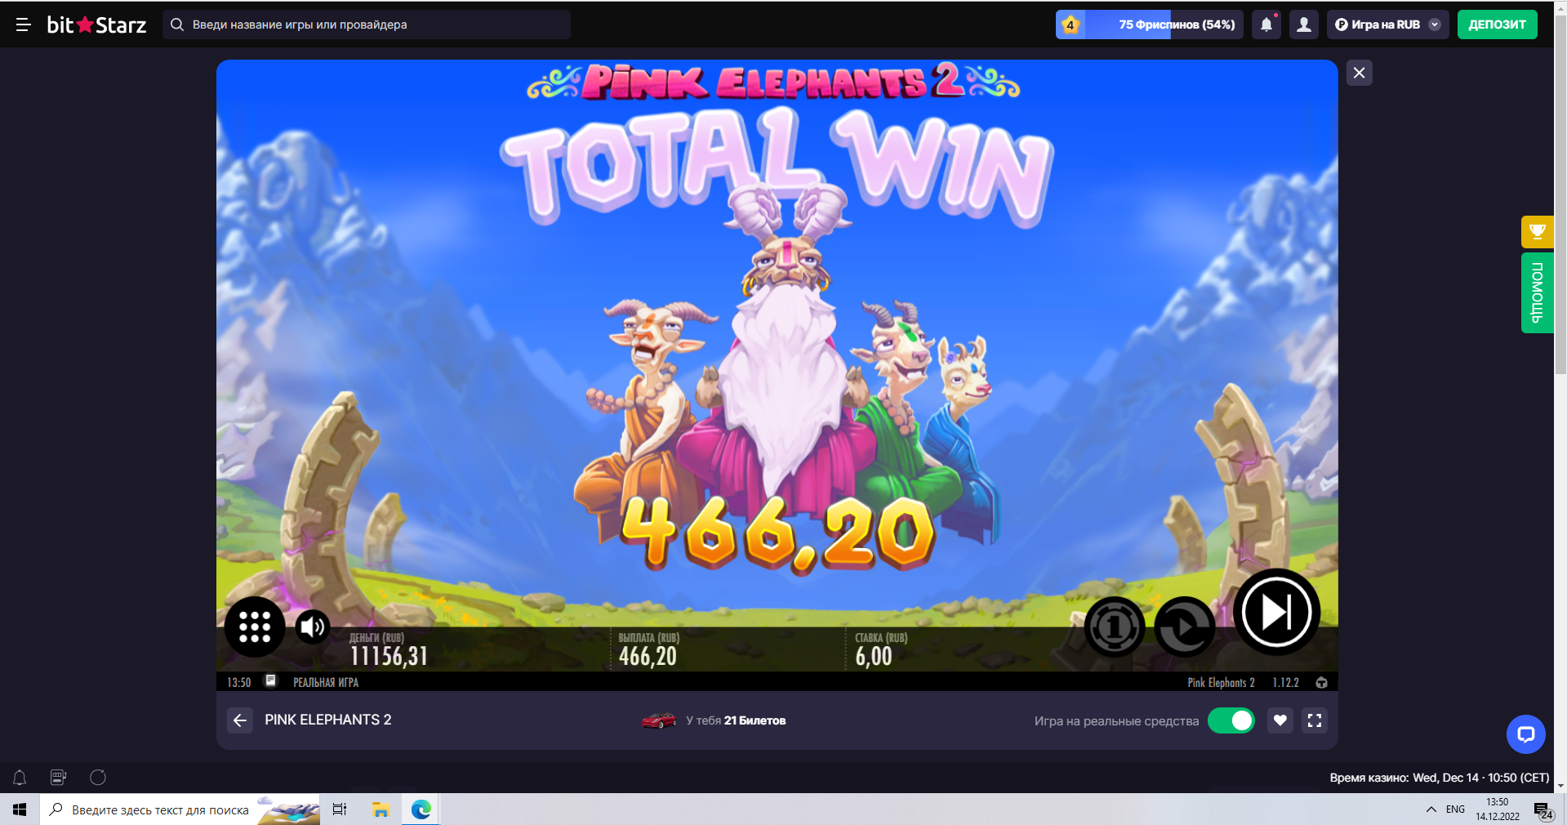Screen dimensions: 1567x825
Task: Click the game clock reading 13:50
Action: (238, 682)
